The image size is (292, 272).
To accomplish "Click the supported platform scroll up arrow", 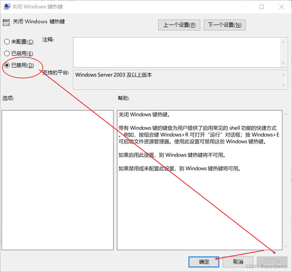I will coord(283,75).
